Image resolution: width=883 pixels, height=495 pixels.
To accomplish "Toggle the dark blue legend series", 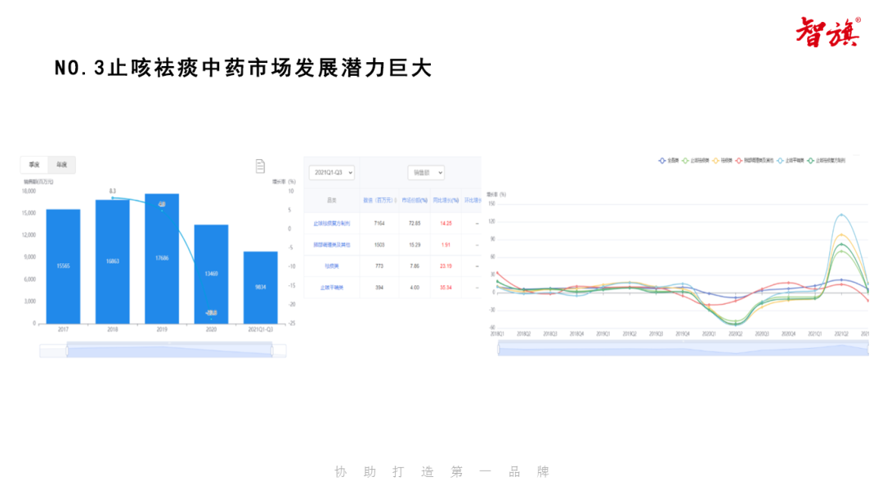I will click(x=669, y=161).
